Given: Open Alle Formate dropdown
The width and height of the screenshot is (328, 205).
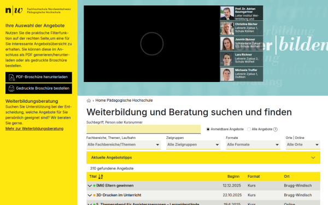Looking at the screenshot, I should tap(253, 145).
